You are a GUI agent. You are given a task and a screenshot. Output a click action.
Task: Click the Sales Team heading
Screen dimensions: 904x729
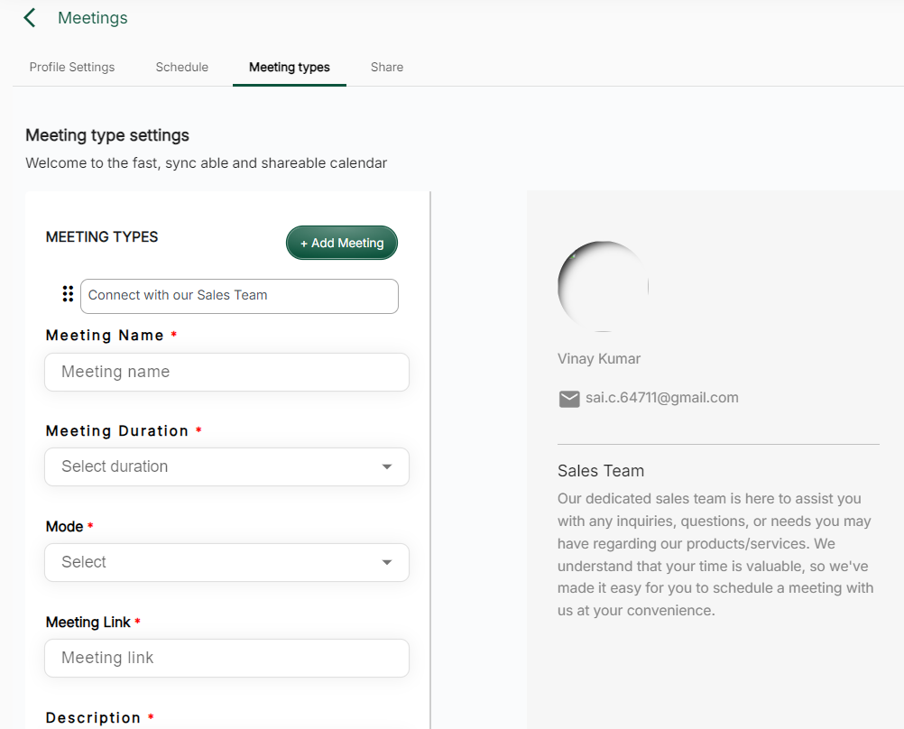coord(601,471)
